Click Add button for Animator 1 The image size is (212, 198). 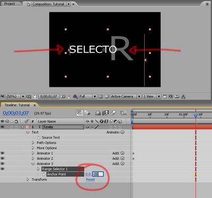tap(122, 153)
